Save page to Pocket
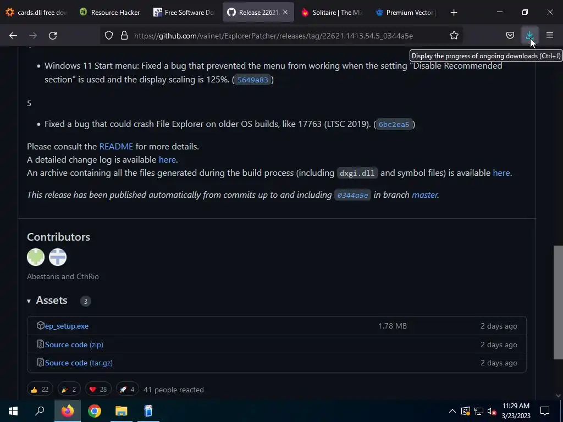This screenshot has height=422, width=563. click(x=510, y=36)
